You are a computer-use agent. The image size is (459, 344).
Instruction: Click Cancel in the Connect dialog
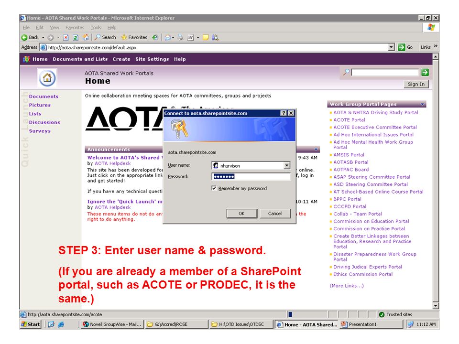pyautogui.click(x=275, y=214)
